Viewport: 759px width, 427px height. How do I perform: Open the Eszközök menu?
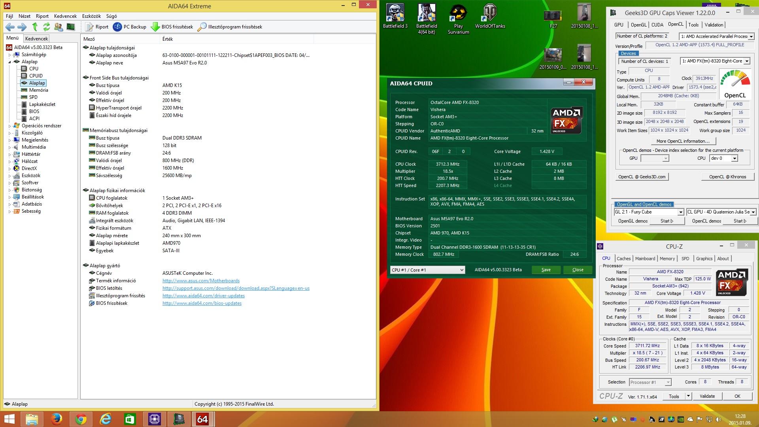[x=91, y=16]
